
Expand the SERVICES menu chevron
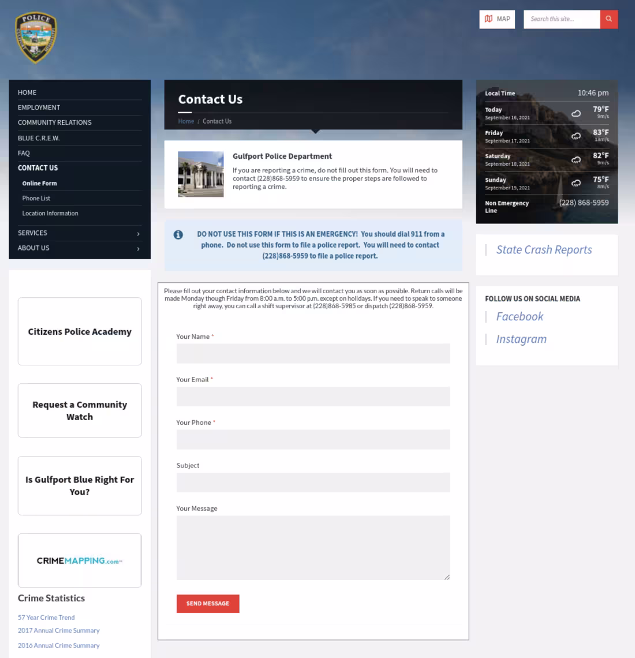[x=138, y=233]
